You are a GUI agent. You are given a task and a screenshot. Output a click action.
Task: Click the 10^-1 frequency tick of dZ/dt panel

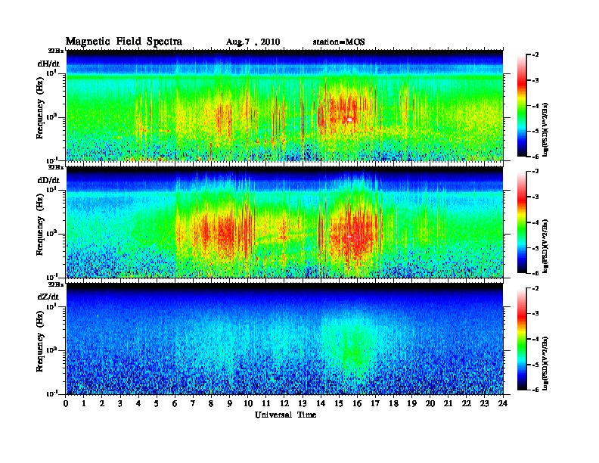51,393
